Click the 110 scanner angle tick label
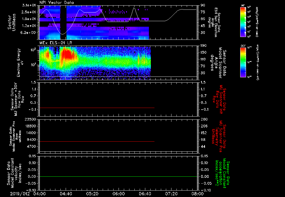 [x=203, y=59]
